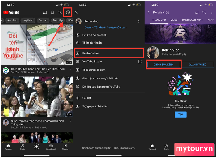Play the Suboi rap Obama video thumbnail

pyautogui.click(x=37, y=97)
